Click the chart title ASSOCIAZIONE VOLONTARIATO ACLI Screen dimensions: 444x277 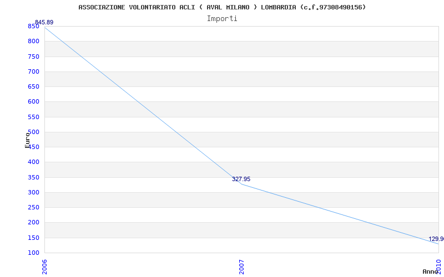coord(222,7)
